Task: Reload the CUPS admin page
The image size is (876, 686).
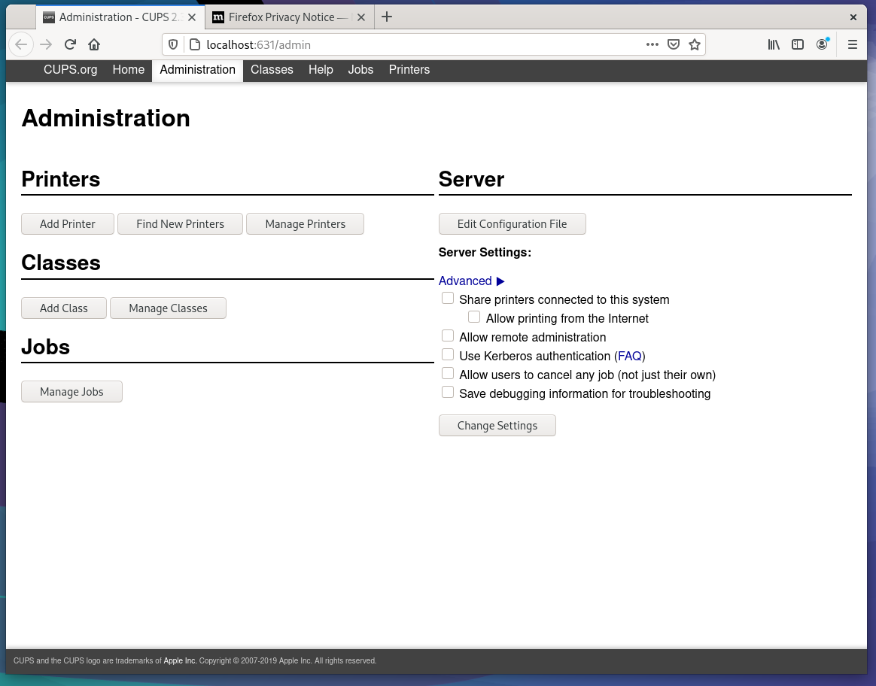Action: 70,44
